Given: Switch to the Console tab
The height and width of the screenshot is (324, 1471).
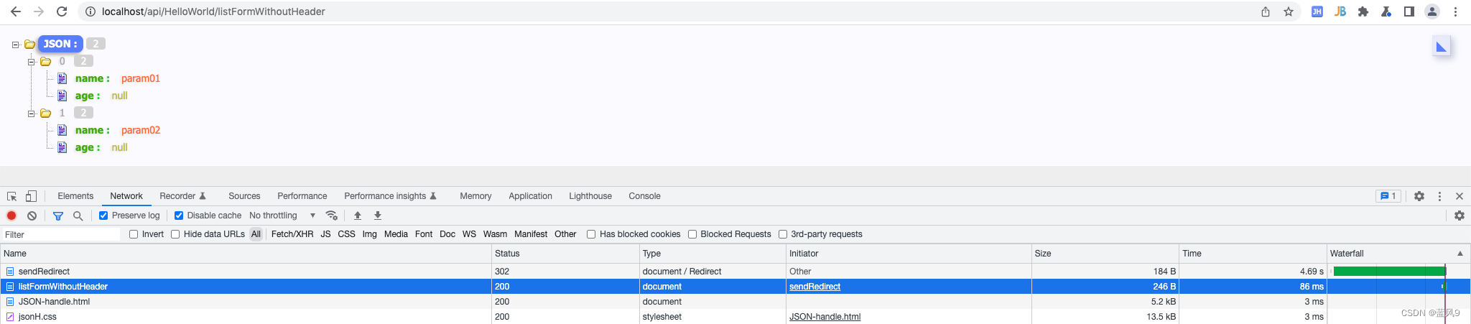Looking at the screenshot, I should 644,196.
